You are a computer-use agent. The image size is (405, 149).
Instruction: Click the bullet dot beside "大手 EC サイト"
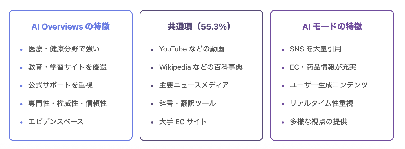tap(152, 122)
